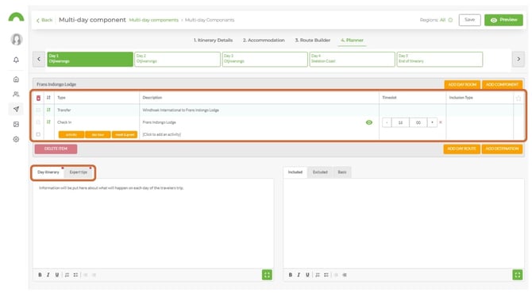Tick the checkbox on the add-activity row
Image resolution: width=532 pixels, height=294 pixels.
pyautogui.click(x=38, y=134)
